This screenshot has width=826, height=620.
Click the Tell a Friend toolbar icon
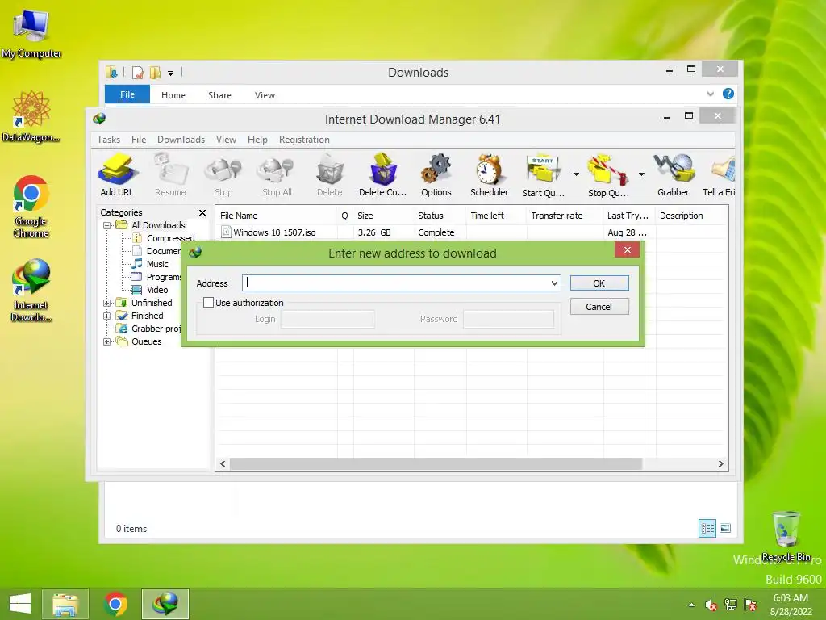point(720,175)
